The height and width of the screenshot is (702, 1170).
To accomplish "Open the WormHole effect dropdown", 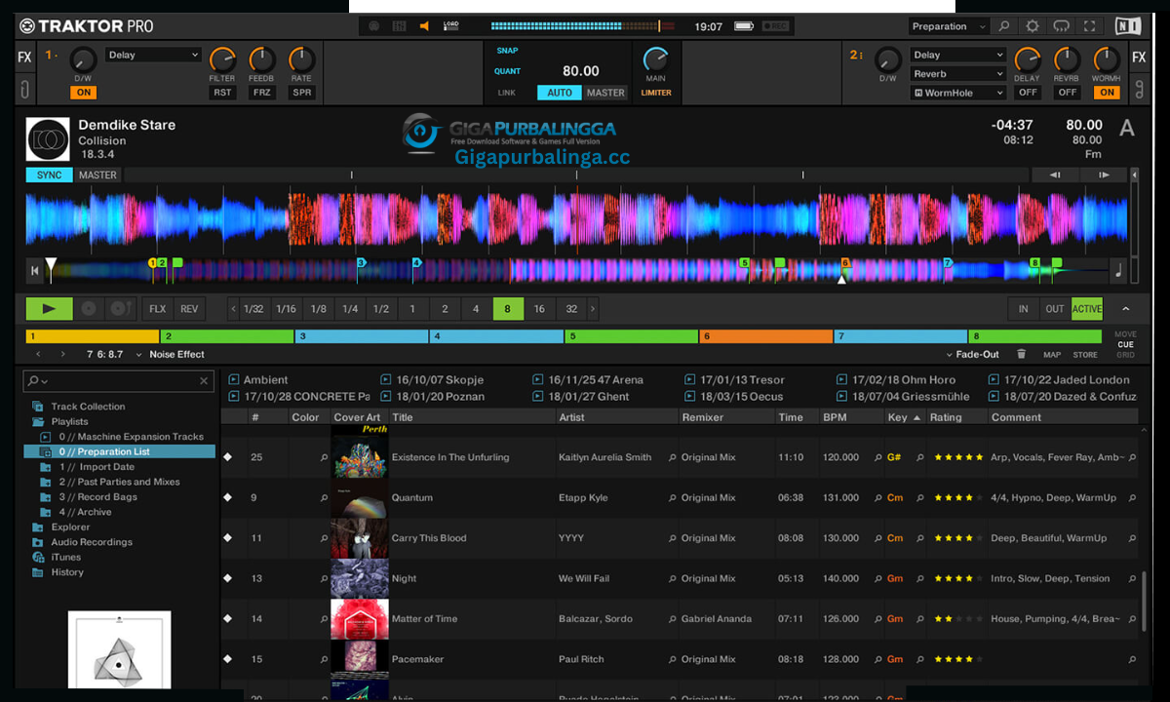I will pyautogui.click(x=957, y=93).
